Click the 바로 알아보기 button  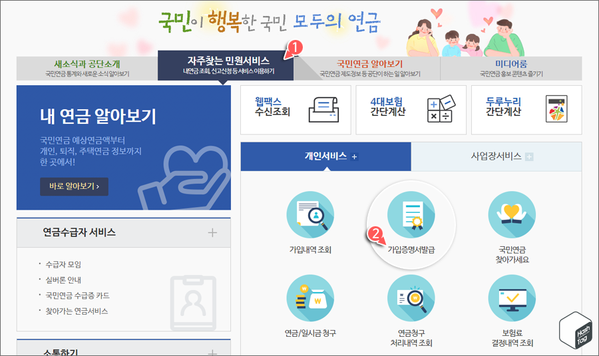[74, 186]
